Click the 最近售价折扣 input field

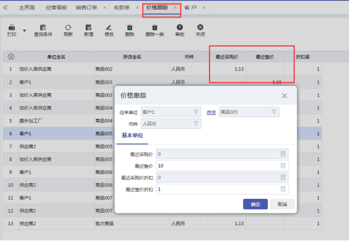pyautogui.click(x=222, y=189)
